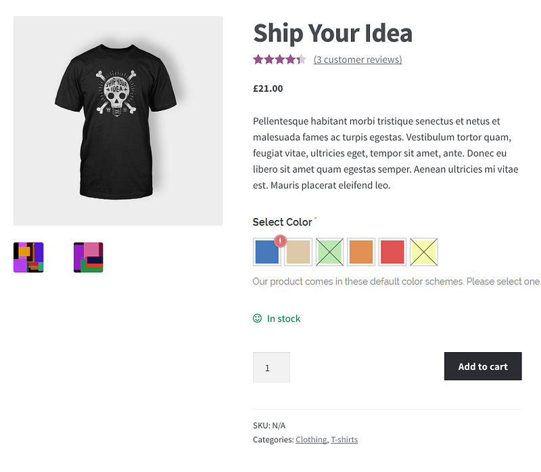Select the first gallery thumbnail below the image
The width and height of the screenshot is (541, 472).
[28, 257]
